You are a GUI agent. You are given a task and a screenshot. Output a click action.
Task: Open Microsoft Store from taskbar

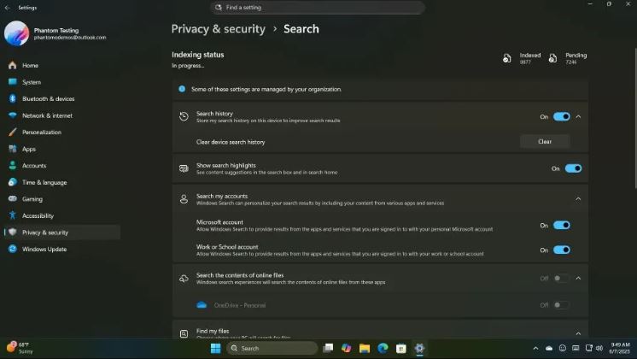coord(401,349)
